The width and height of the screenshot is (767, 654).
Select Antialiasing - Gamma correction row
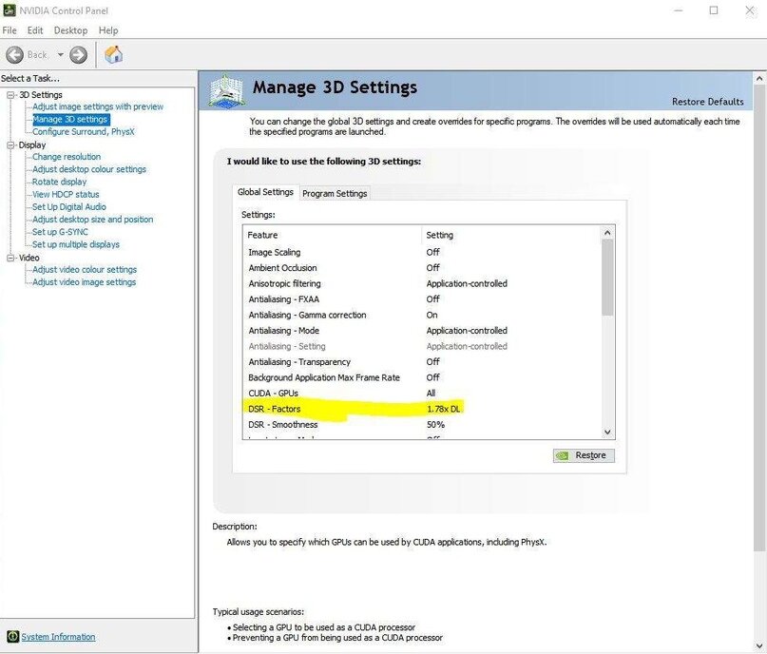click(x=423, y=315)
